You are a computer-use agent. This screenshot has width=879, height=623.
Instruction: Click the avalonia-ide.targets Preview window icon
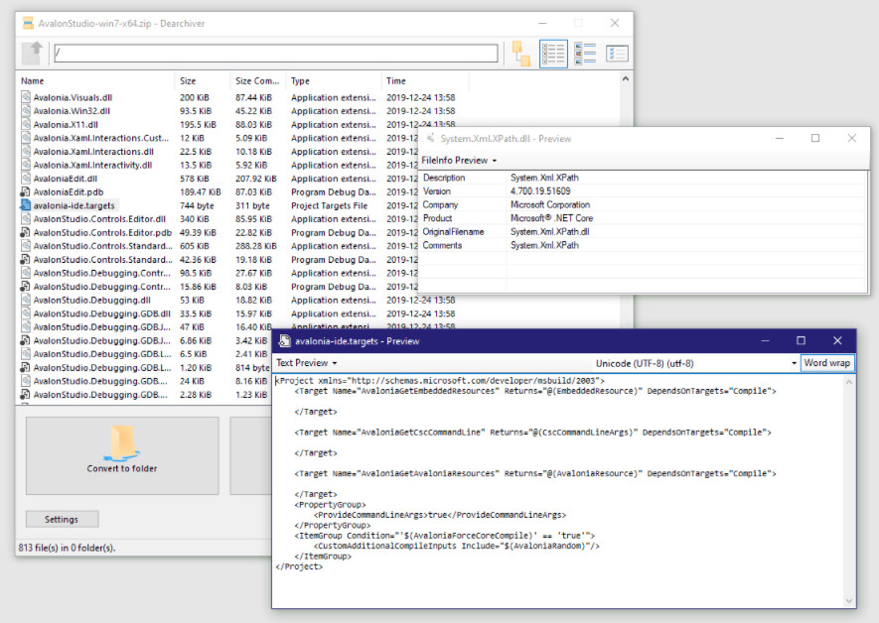(285, 341)
